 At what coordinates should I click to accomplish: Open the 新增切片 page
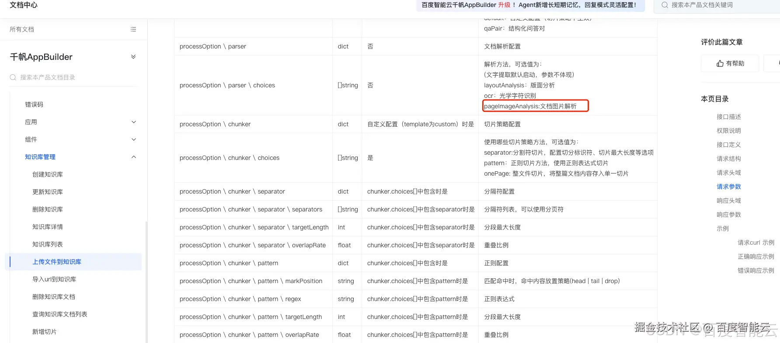(x=45, y=332)
